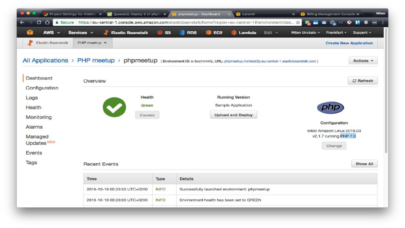Open the Lambda service shortcut
The image size is (405, 228).
(x=244, y=32)
